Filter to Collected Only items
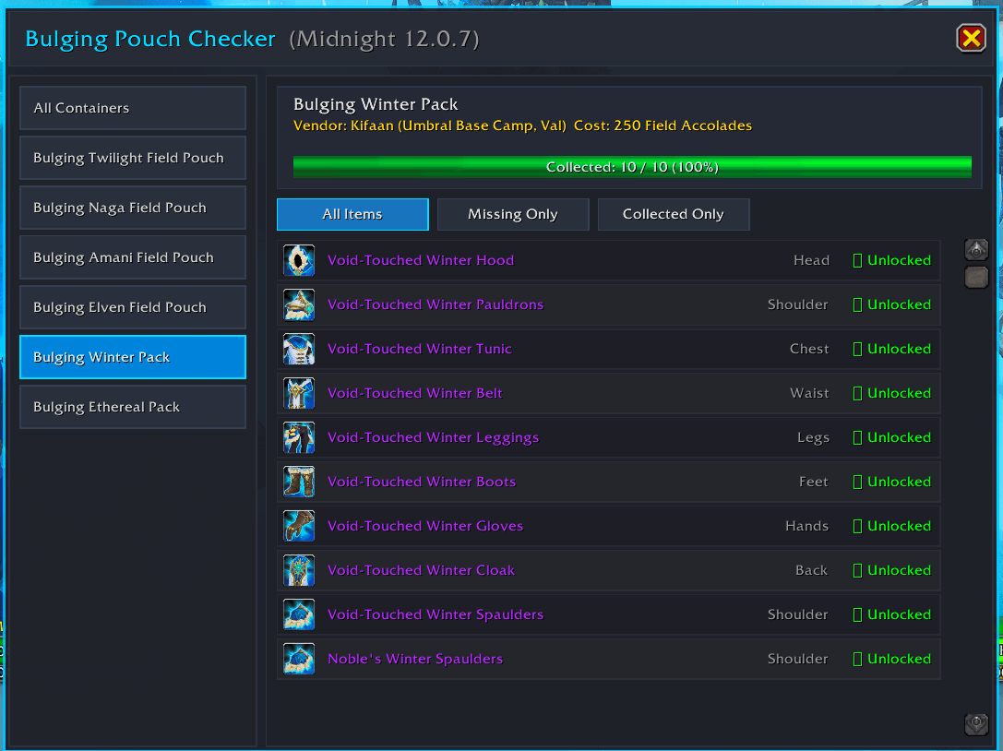This screenshot has height=751, width=1003. (674, 214)
